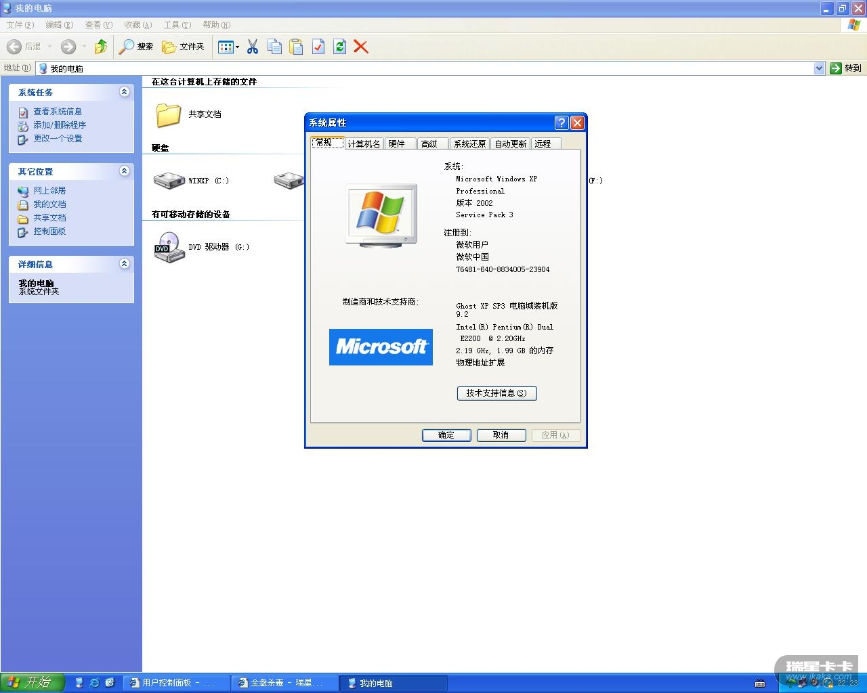
Task: Open 共享文档 in the left sidebar
Action: pyautogui.click(x=49, y=218)
